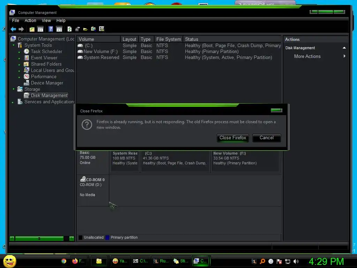Click the New Volume (F:) 33.54 GB block

point(245,161)
